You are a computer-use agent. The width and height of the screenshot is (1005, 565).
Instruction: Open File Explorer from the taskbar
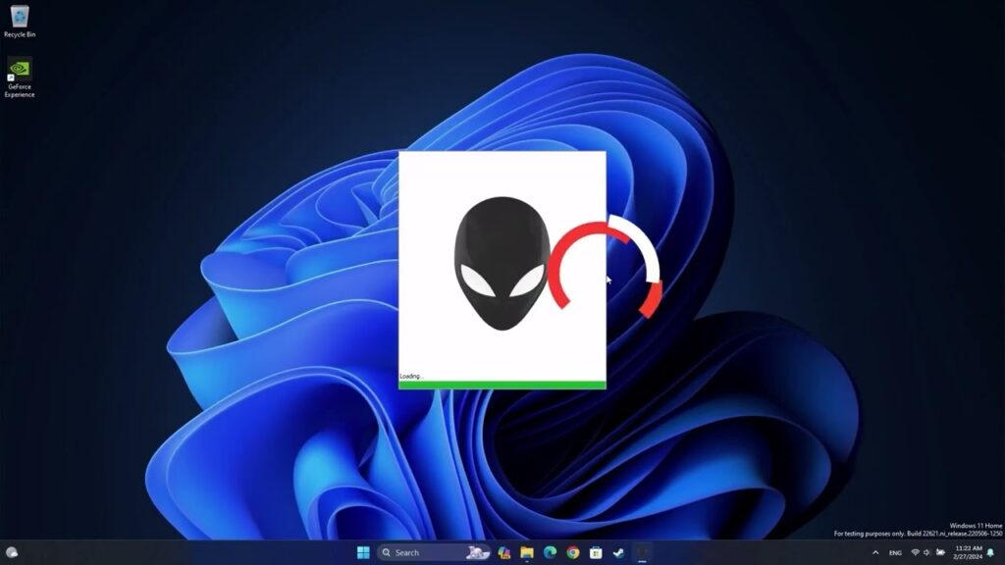click(x=527, y=552)
